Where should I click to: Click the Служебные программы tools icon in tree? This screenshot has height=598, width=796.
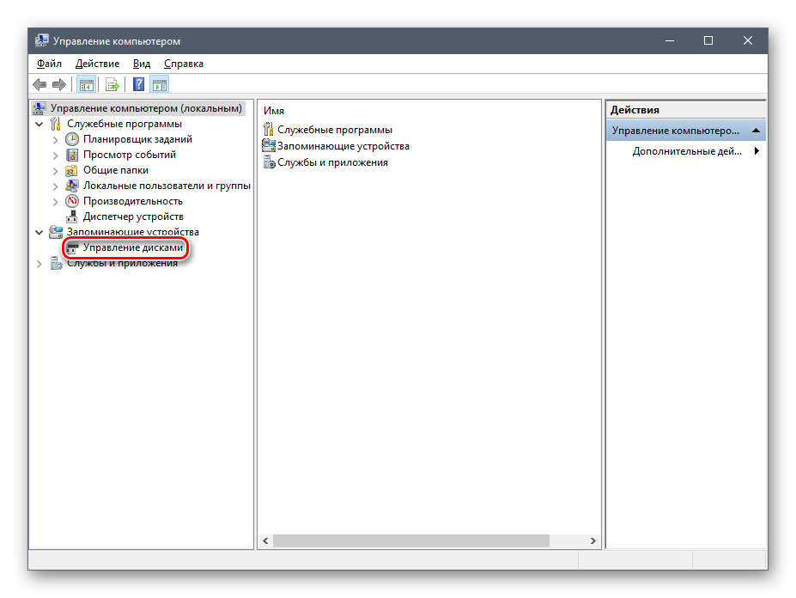[x=55, y=124]
